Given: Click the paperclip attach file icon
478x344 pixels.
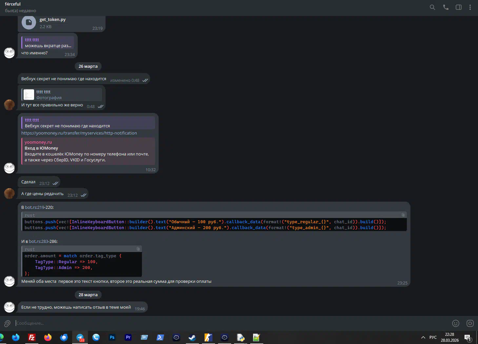Looking at the screenshot, I should tap(7, 323).
